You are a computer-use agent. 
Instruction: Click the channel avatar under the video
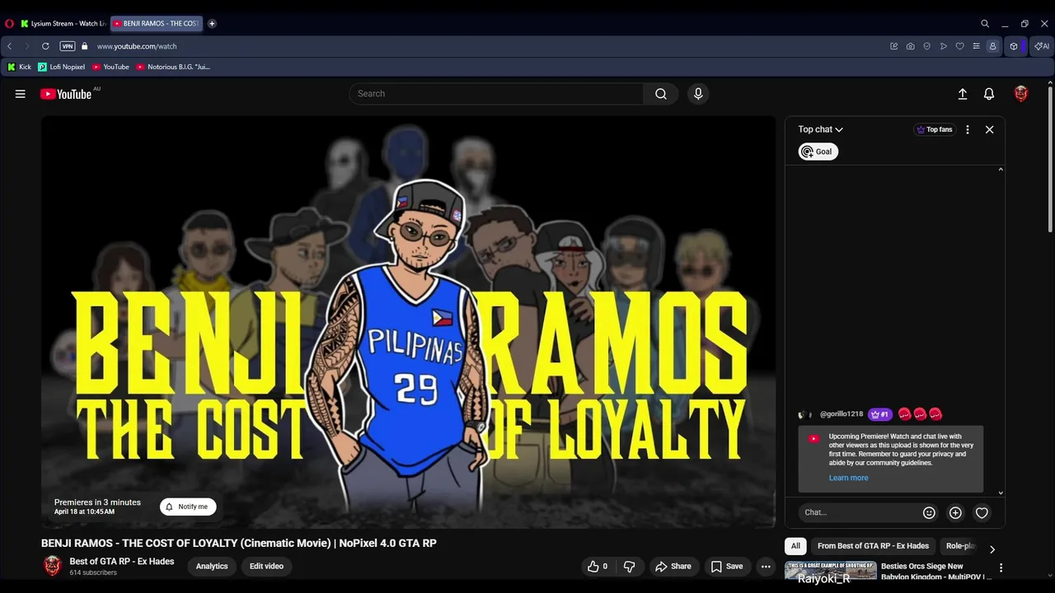(53, 566)
